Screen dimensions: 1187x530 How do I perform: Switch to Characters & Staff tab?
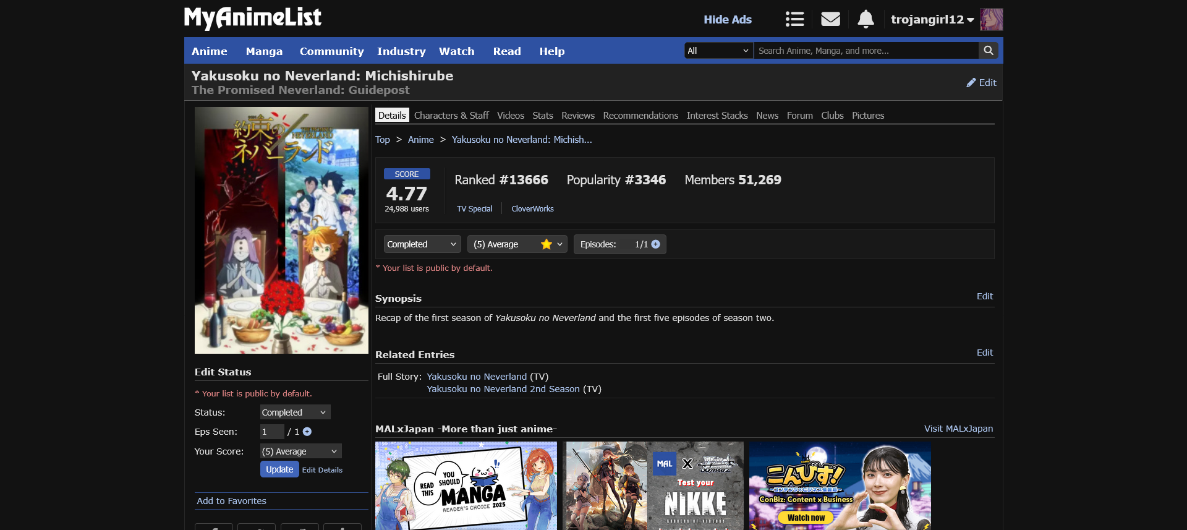coord(451,115)
